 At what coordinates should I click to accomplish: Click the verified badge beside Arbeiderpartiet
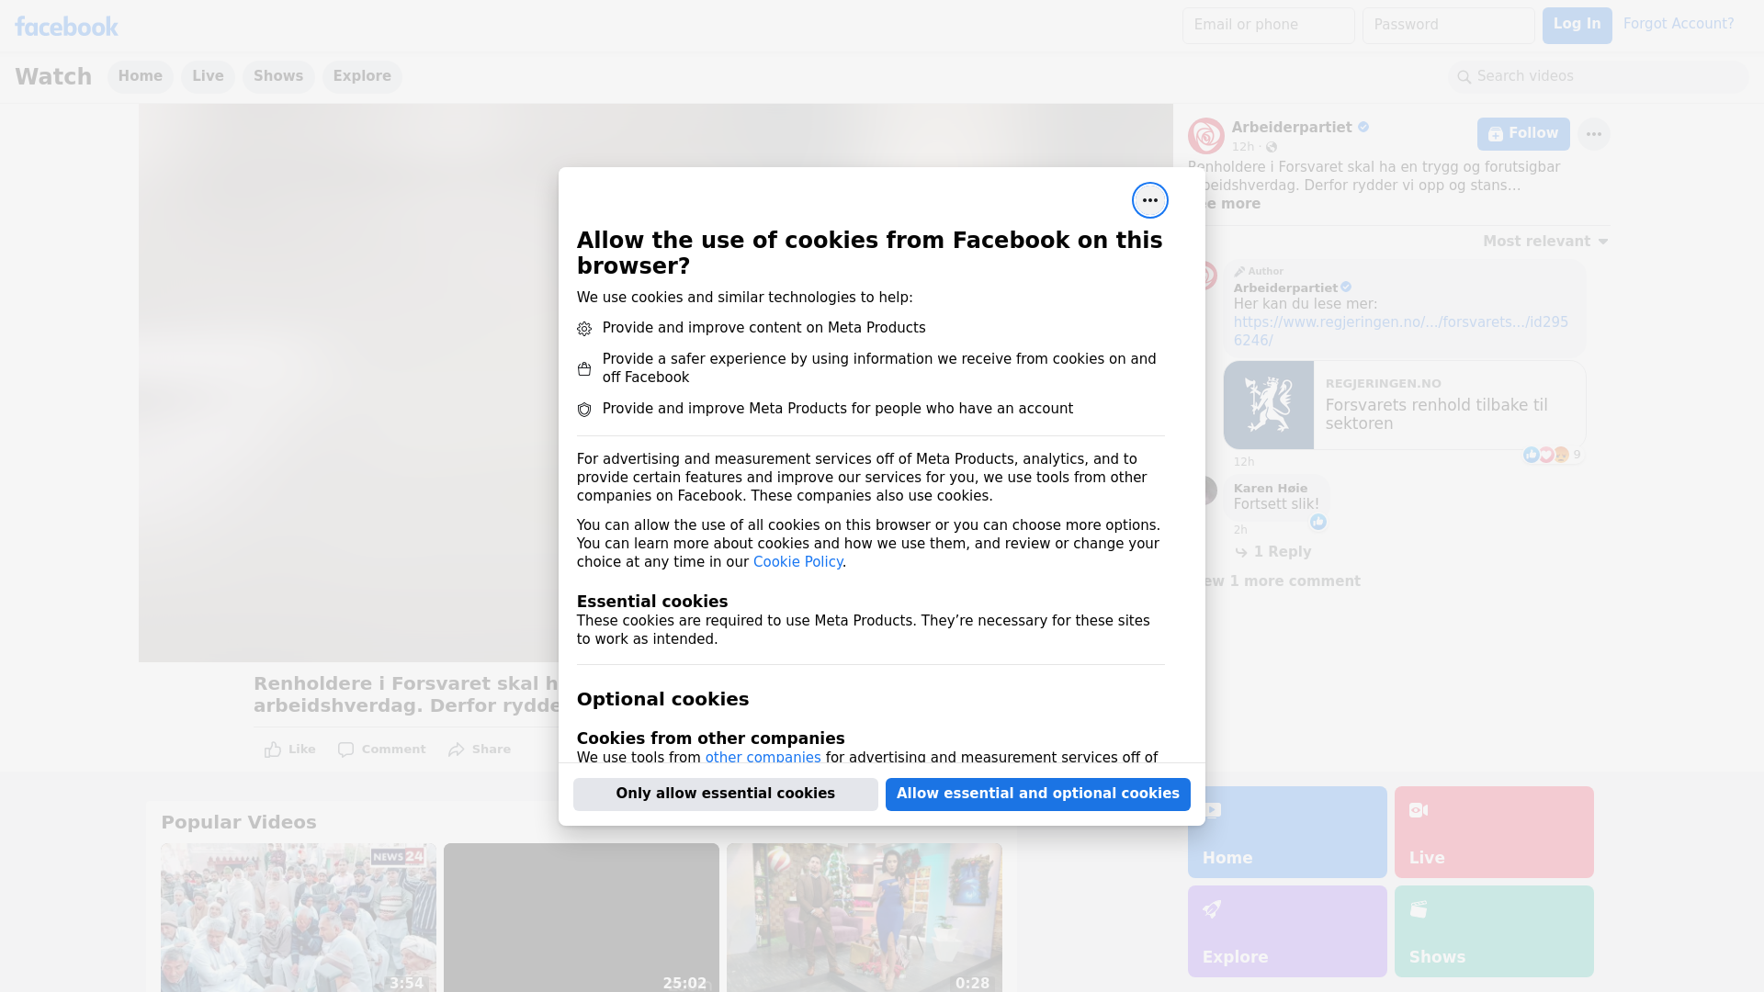pyautogui.click(x=1363, y=128)
